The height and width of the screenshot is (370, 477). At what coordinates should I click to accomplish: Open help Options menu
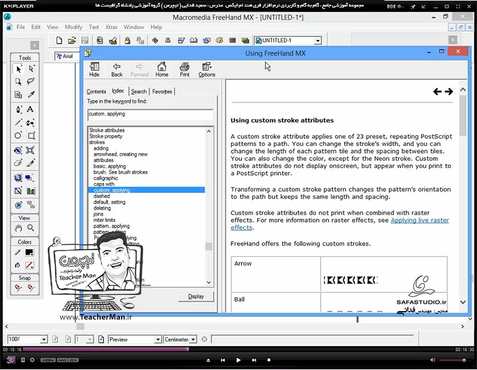click(x=207, y=70)
